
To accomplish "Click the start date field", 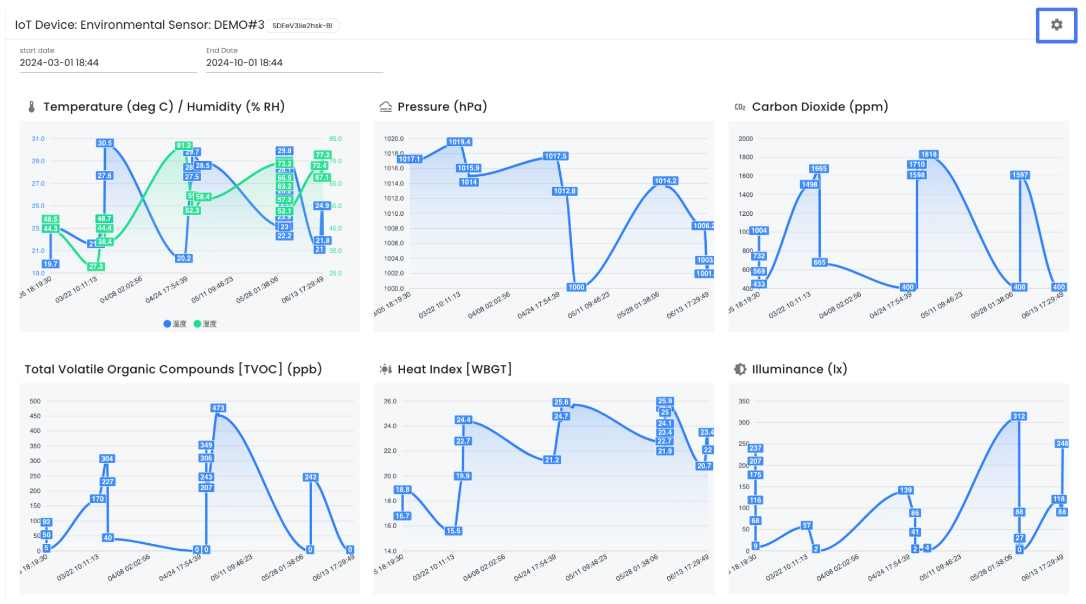I will point(108,63).
